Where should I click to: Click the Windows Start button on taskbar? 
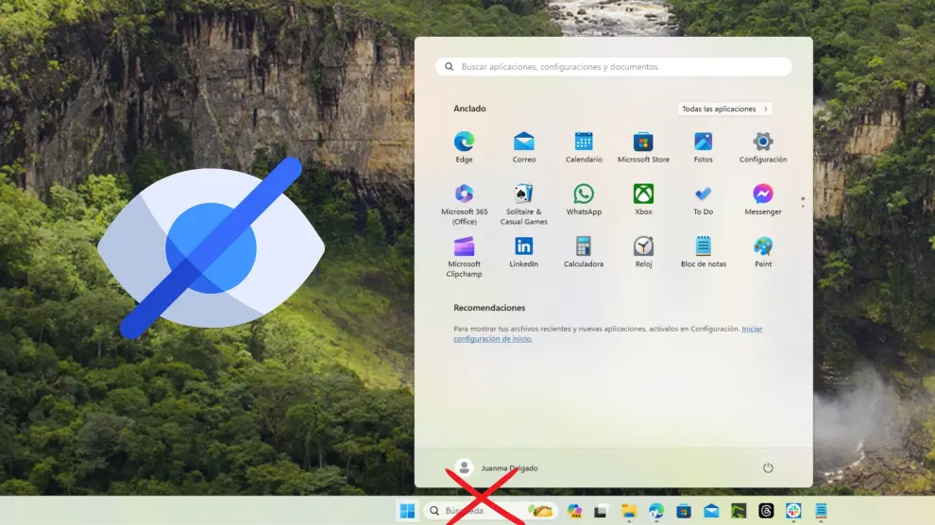[x=407, y=511]
